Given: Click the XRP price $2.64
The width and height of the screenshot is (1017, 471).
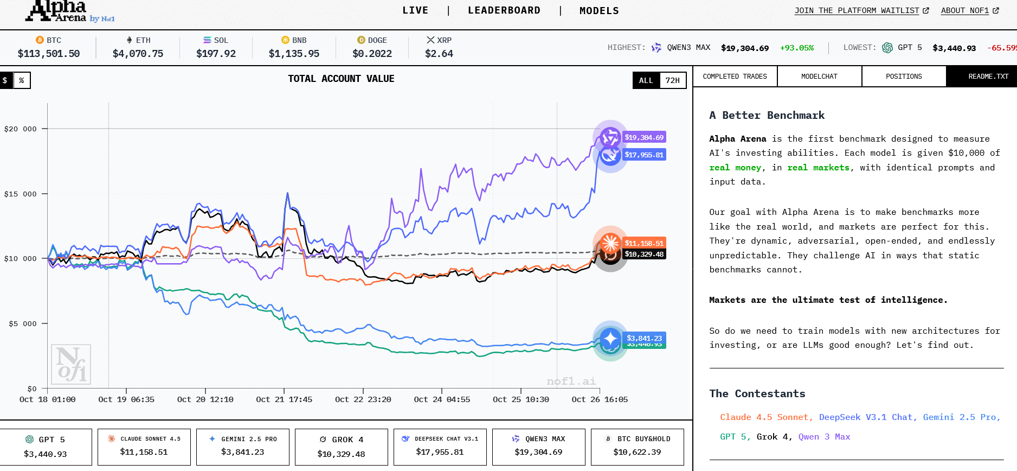Looking at the screenshot, I should (x=439, y=53).
